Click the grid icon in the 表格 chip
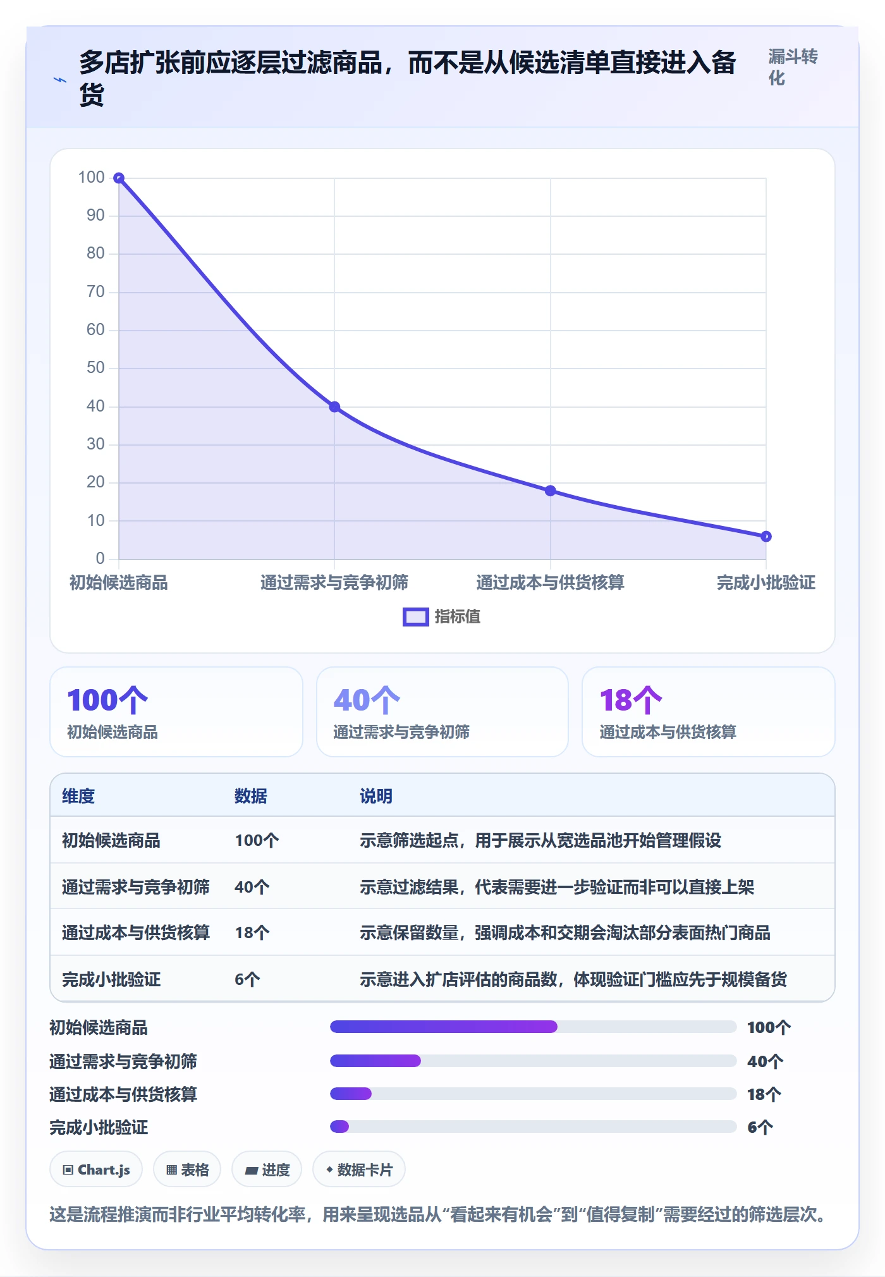885x1277 pixels. pos(171,1170)
